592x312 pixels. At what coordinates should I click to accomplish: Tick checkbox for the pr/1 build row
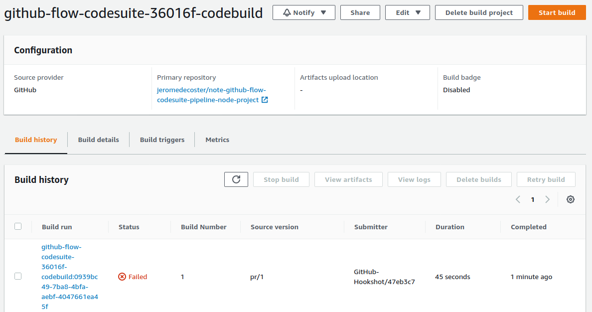point(18,276)
